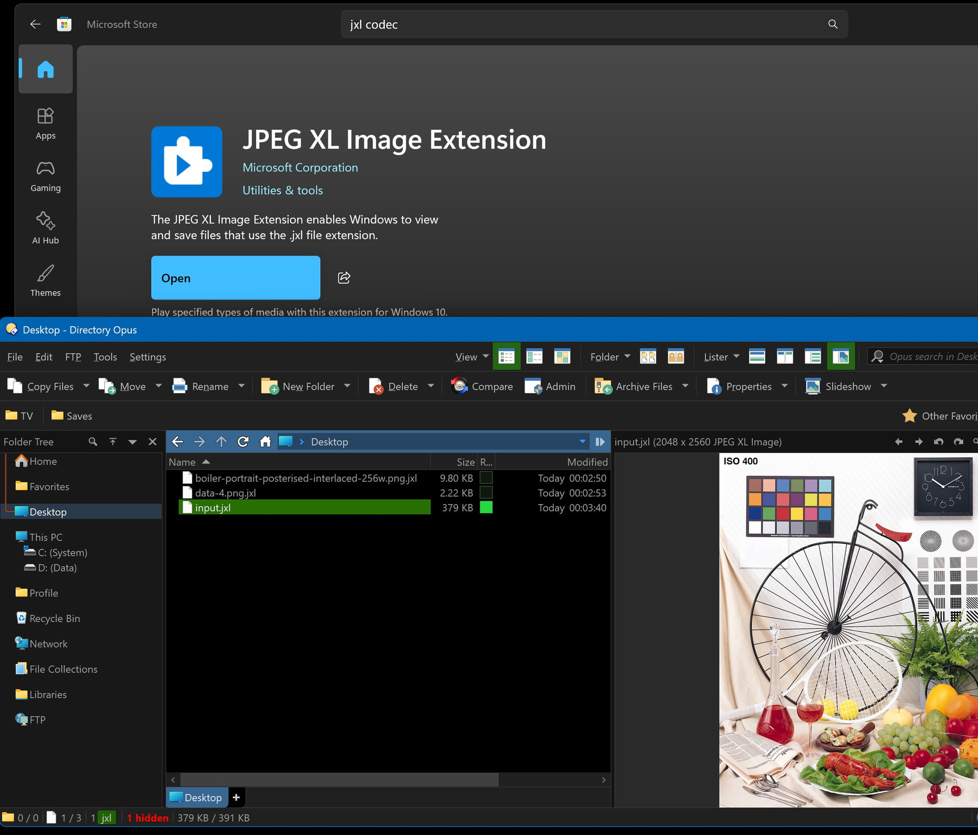Rotate viewer image counterclockwise
Image resolution: width=978 pixels, height=835 pixels.
938,441
